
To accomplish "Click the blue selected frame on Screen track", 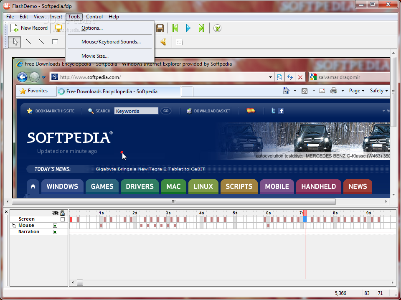I will (305, 219).
